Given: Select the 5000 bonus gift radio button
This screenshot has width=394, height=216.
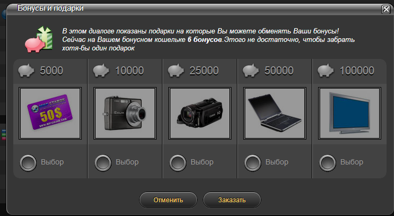Looking at the screenshot, I should (28, 163).
